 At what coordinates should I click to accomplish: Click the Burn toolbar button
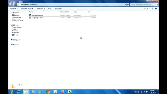tap(50, 8)
